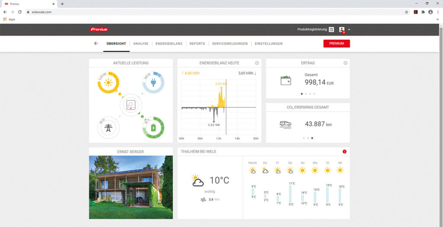
Task: Open the Produktregistrierung icon in header
Action: tap(331, 29)
